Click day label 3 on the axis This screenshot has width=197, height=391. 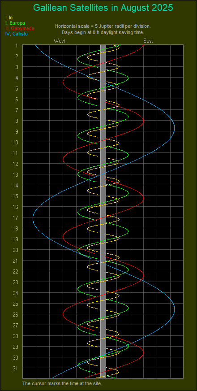click(x=17, y=67)
